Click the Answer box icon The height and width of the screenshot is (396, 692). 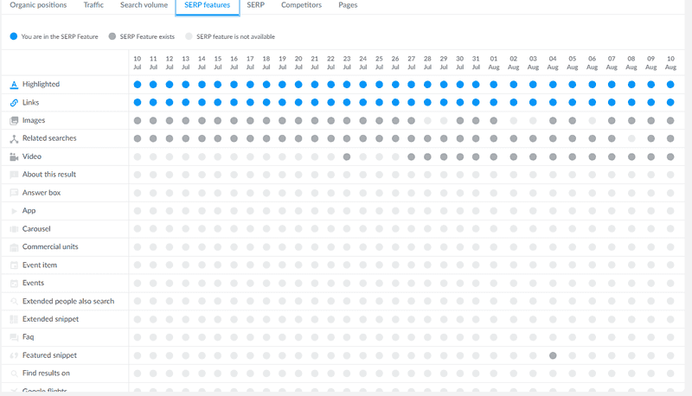coord(14,193)
